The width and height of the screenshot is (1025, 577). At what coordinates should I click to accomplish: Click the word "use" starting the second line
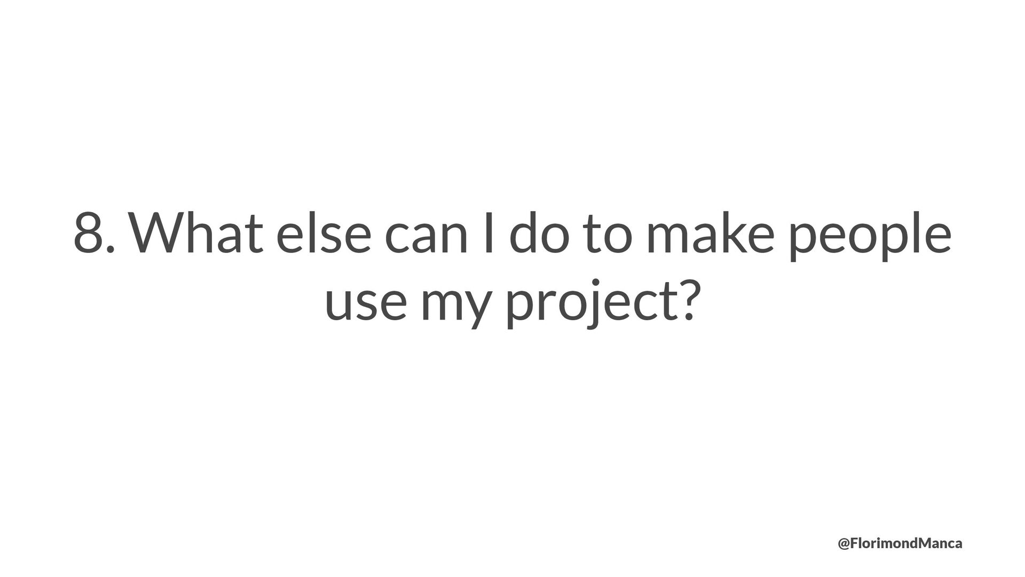point(366,305)
